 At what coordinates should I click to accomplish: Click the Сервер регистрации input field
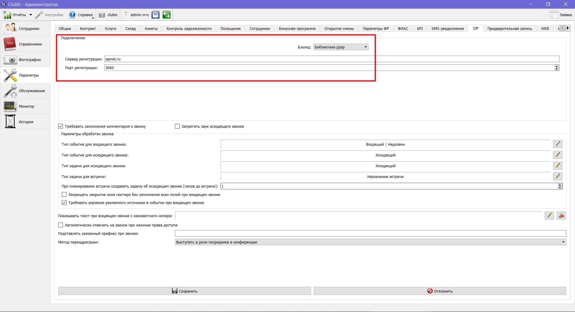pyautogui.click(x=332, y=59)
